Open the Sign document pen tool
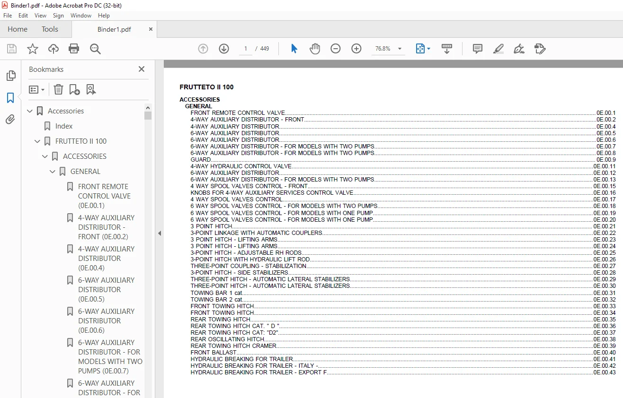Image resolution: width=623 pixels, height=398 pixels. (x=519, y=49)
